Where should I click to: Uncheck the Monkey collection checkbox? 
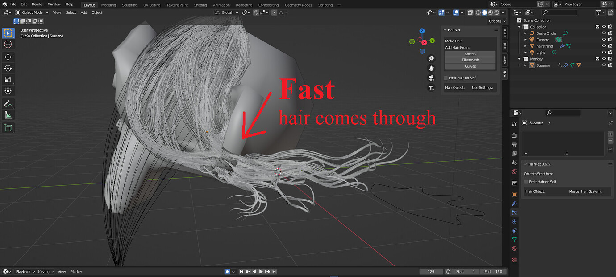tap(598, 59)
